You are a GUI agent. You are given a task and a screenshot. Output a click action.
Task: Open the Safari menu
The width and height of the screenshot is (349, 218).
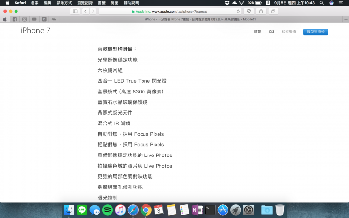click(x=20, y=3)
